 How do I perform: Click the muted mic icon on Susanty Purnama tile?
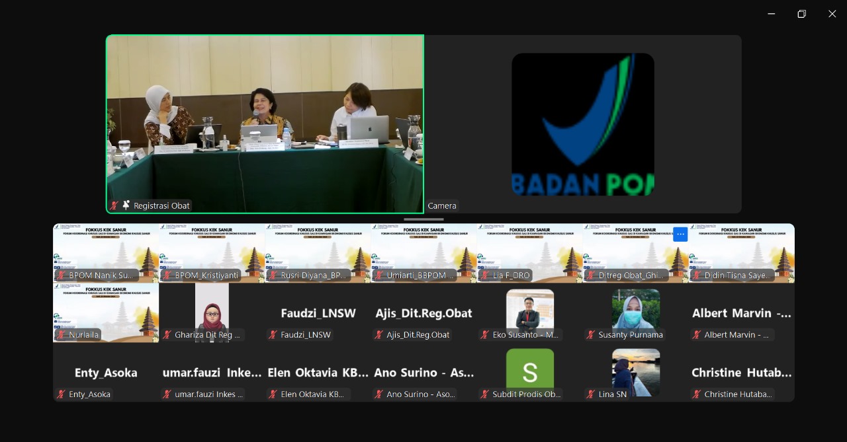click(x=590, y=335)
